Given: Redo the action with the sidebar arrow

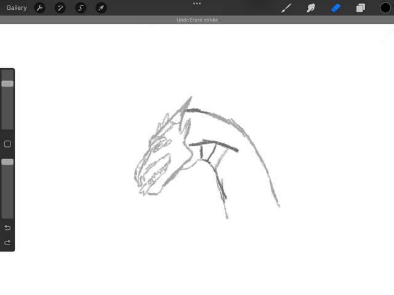Looking at the screenshot, I should [7, 243].
